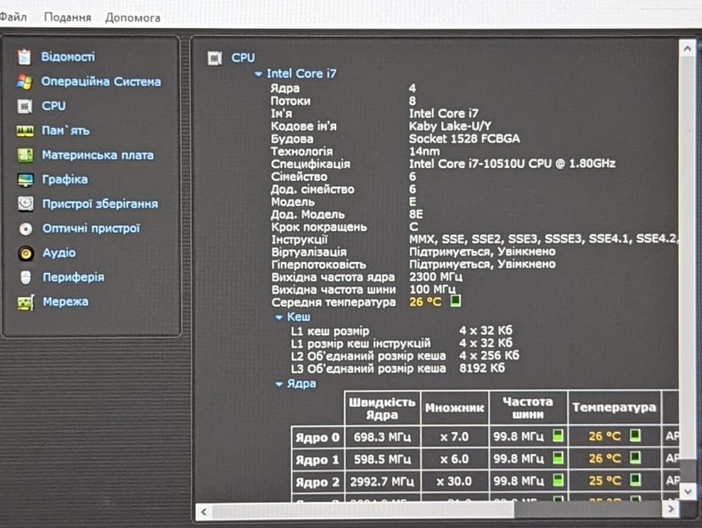Go to the Пам'ять section
The height and width of the screenshot is (528, 702).
click(x=66, y=130)
